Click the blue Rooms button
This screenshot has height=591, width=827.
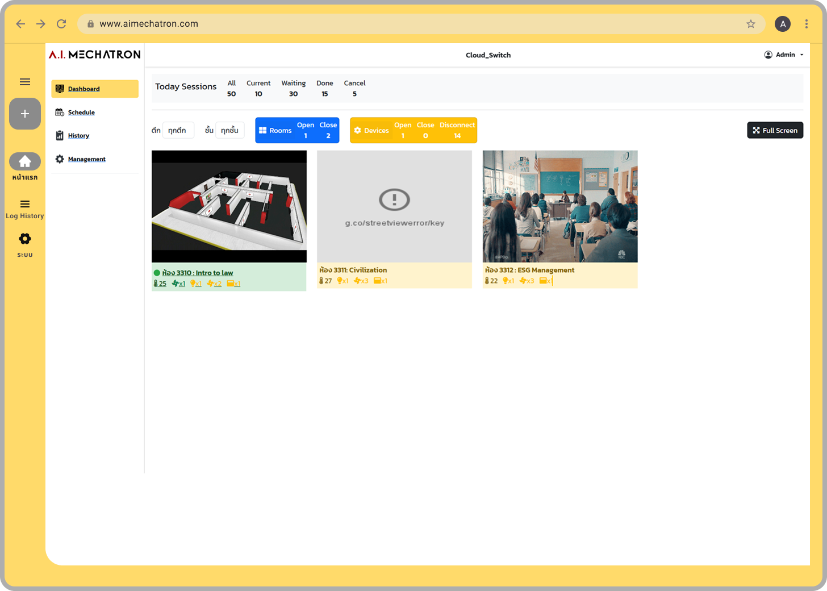click(275, 130)
